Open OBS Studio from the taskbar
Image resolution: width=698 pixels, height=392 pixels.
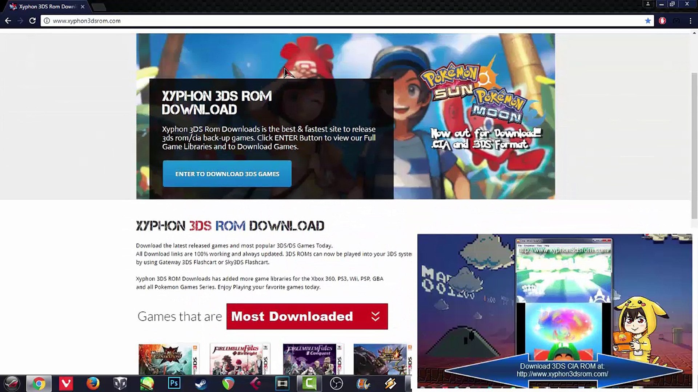pos(336,383)
